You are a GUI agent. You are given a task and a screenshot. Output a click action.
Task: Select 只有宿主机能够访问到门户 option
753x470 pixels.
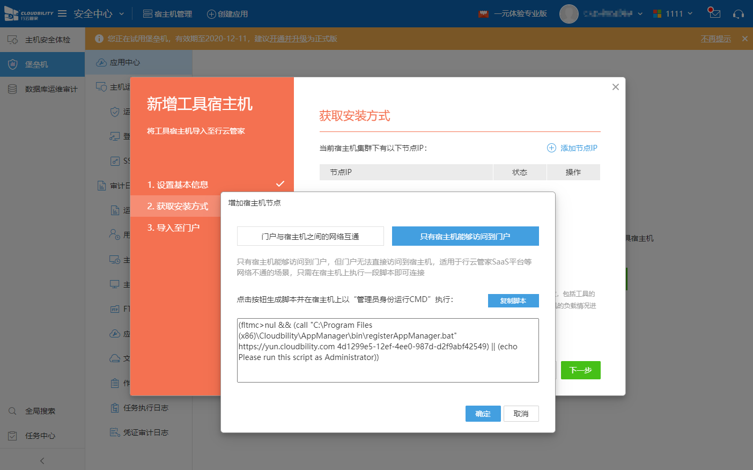pos(465,236)
